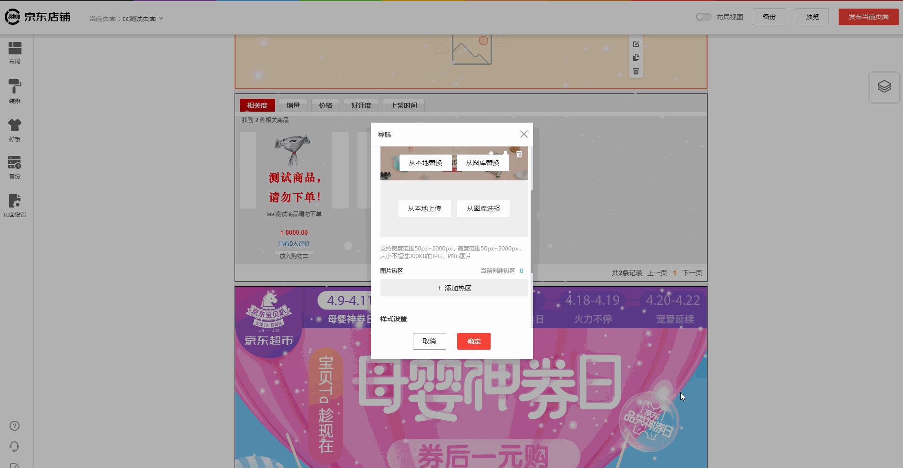Screen dimensions: 903x468
Task: Click 从本地替换 replace from local
Action: (426, 163)
